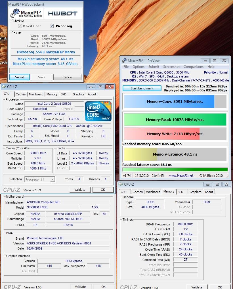Select Mainboard tab in CPU-Z Memory window

(x=153, y=192)
